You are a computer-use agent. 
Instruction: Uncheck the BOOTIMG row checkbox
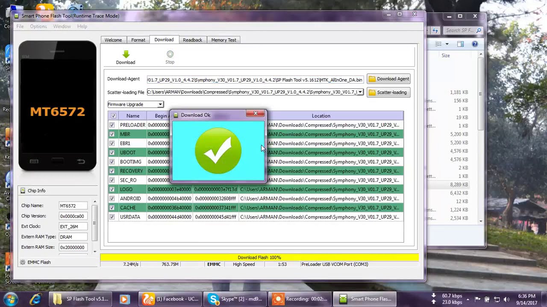tap(112, 162)
